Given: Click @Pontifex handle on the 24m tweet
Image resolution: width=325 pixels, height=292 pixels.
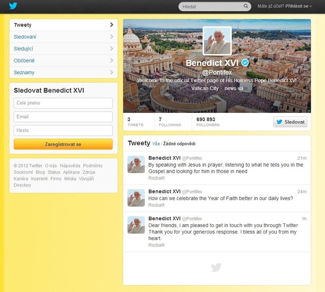Looking at the screenshot, I should (x=192, y=192).
